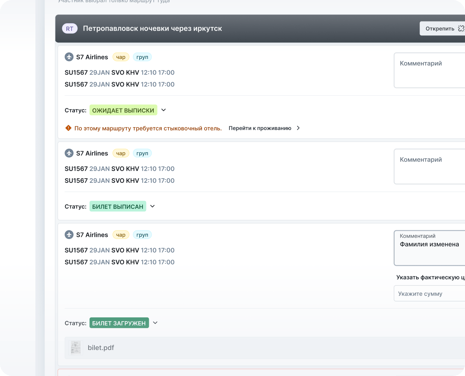Focus the empty Комментарий field in the first card
The height and width of the screenshot is (376, 465).
click(430, 70)
